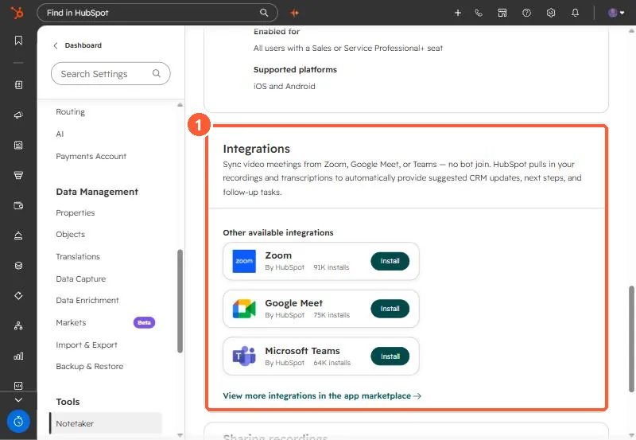This screenshot has width=636, height=440.
Task: Click the Microsoft Teams integration name
Action: pos(302,351)
